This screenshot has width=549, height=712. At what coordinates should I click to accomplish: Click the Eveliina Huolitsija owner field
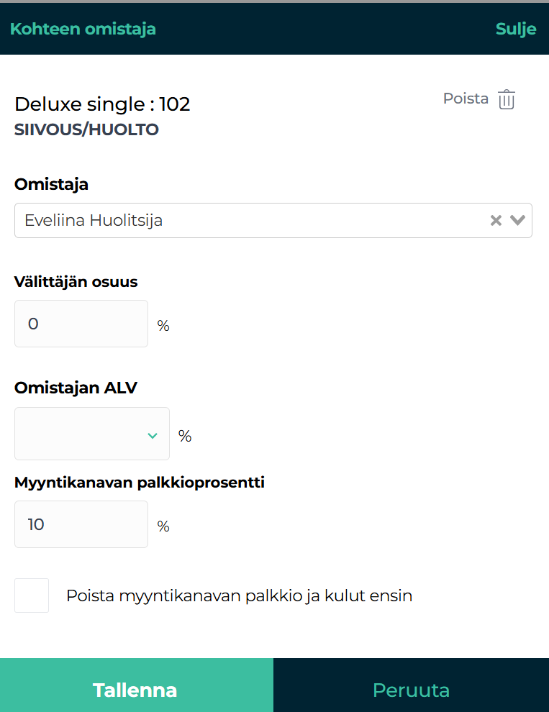245,221
